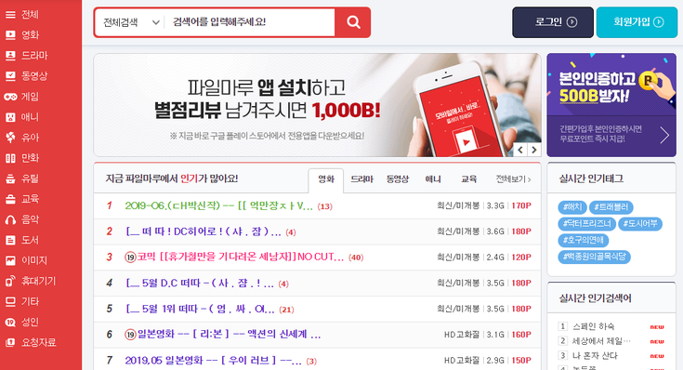
Task: Open the #트래블러 tag
Action: pyautogui.click(x=611, y=207)
